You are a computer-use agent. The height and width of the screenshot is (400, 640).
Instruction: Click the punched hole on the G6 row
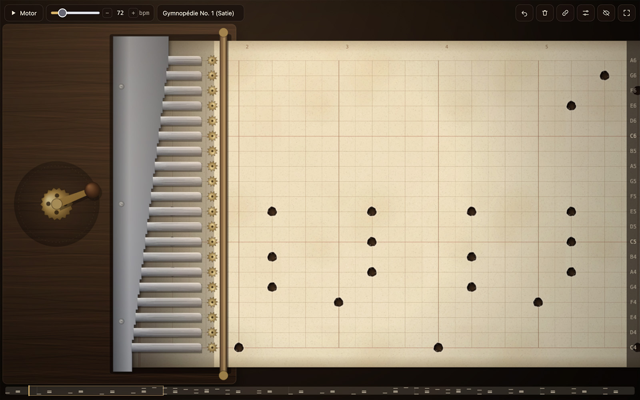point(604,75)
